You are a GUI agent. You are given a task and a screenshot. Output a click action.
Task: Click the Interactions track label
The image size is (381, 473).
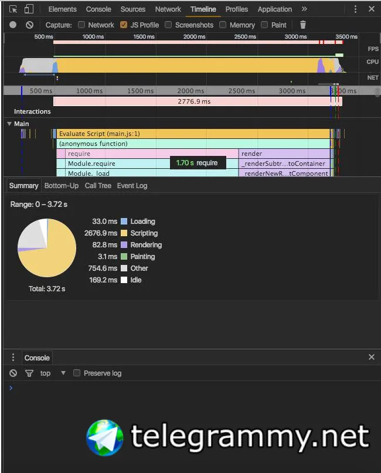click(32, 111)
